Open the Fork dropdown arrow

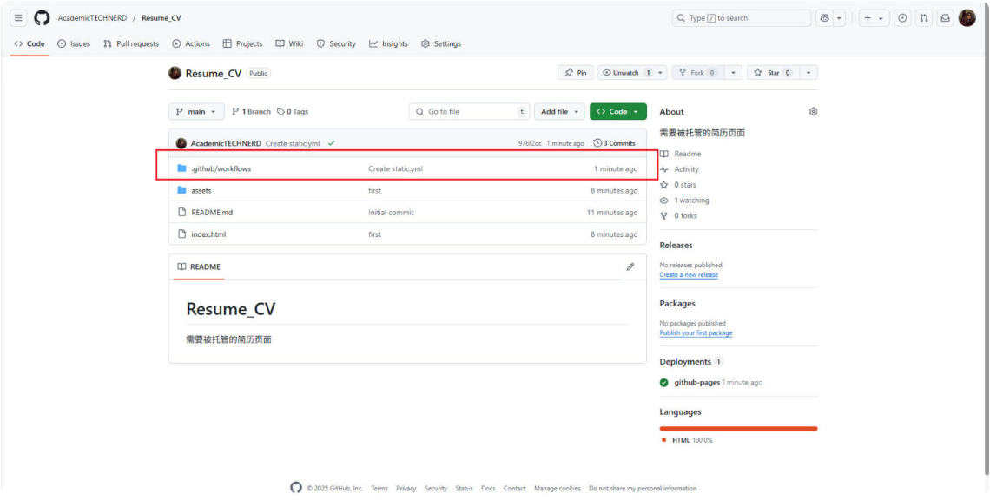pyautogui.click(x=733, y=73)
